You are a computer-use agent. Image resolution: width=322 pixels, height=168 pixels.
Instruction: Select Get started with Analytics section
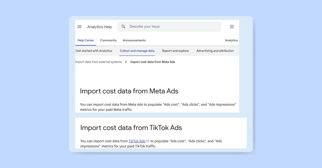[94, 51]
